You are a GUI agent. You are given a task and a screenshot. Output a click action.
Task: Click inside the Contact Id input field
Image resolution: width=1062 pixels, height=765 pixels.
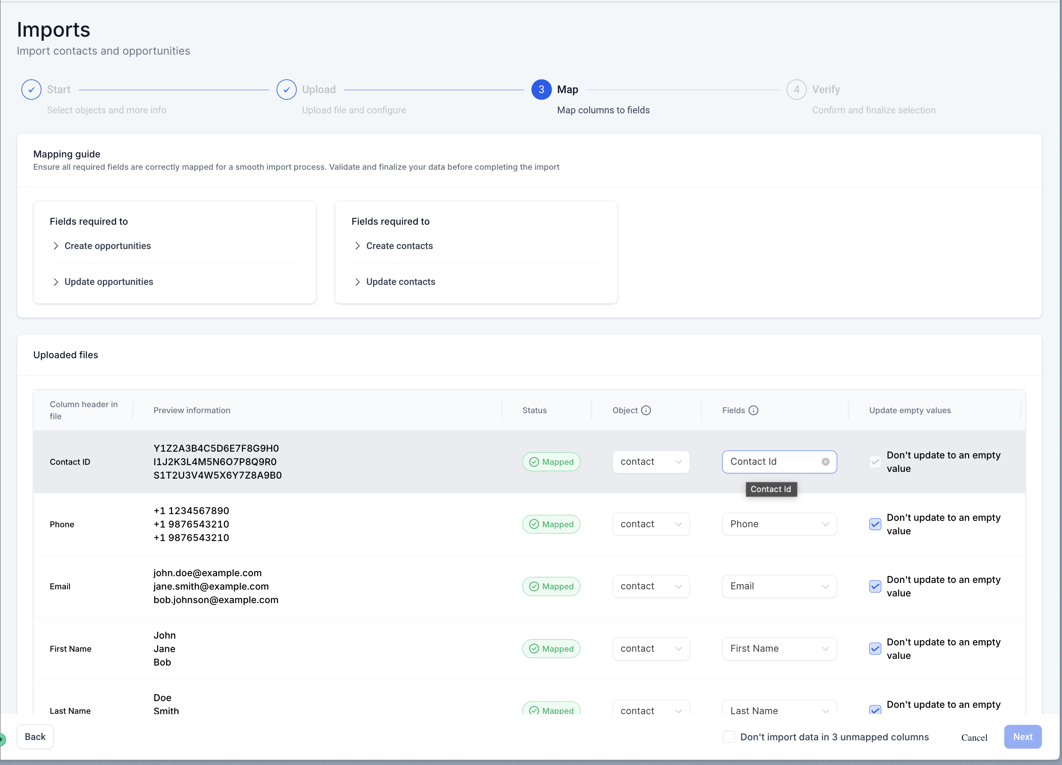tap(768, 461)
